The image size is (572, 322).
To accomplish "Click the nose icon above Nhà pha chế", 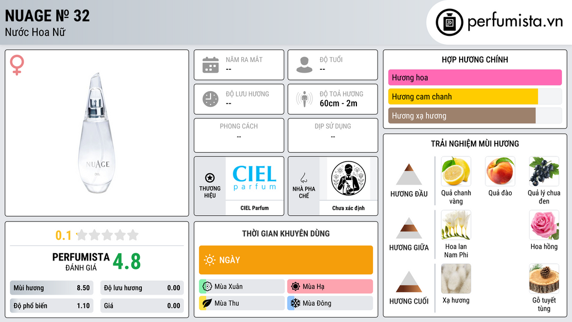I will (303, 178).
